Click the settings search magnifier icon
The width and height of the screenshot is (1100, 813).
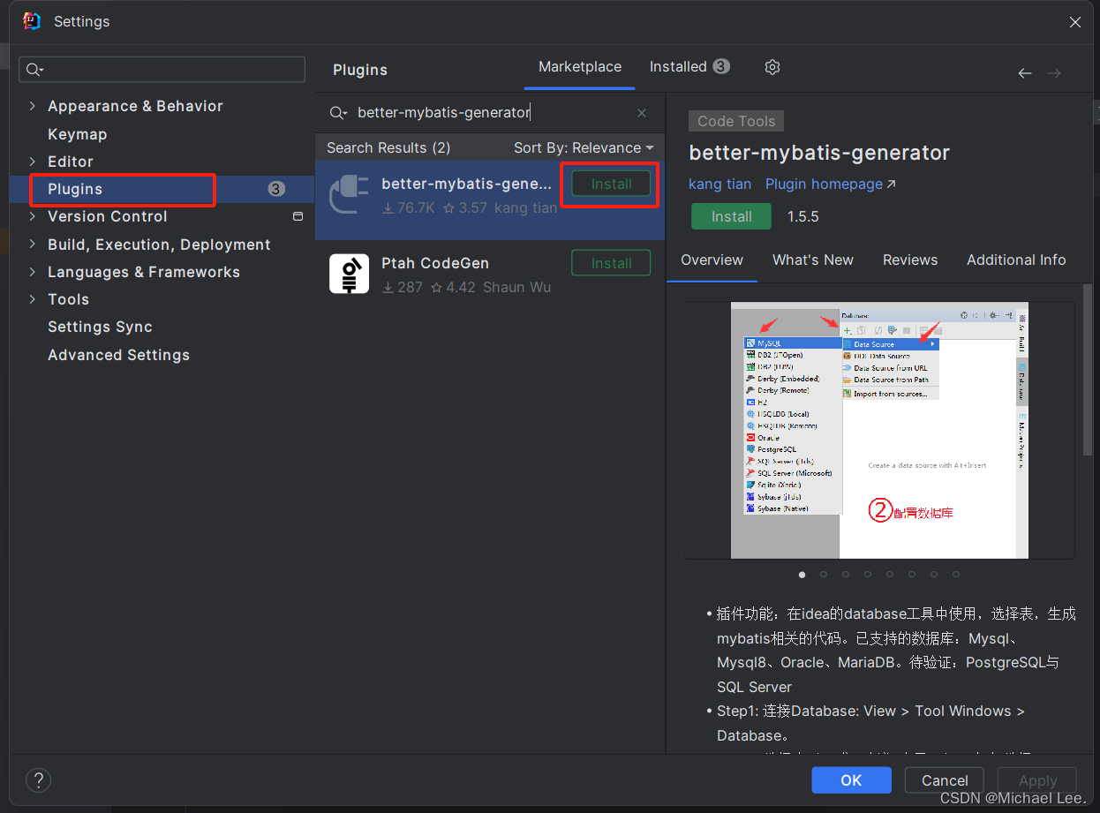35,70
